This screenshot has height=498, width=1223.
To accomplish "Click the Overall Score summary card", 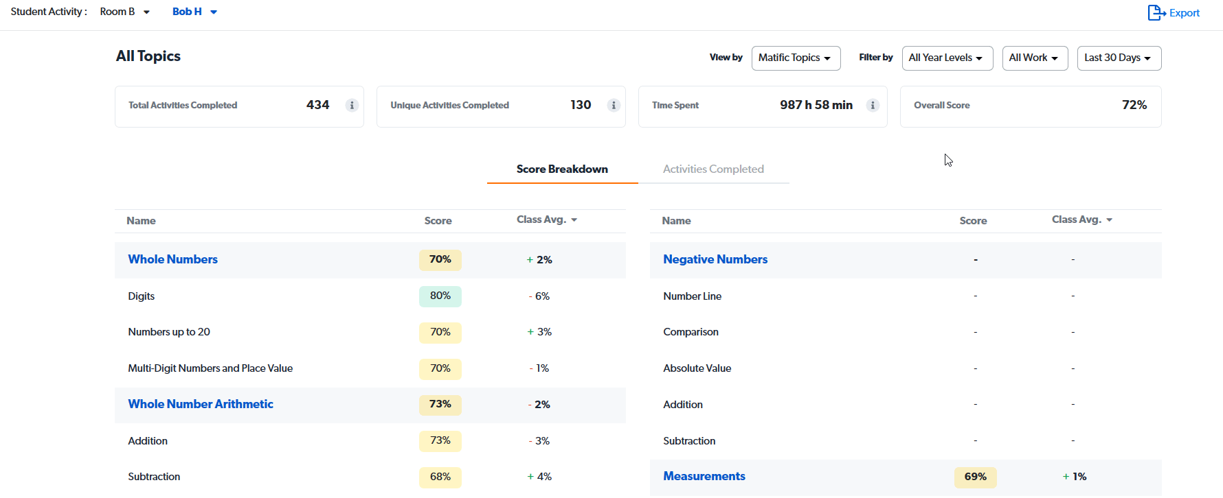I will [1030, 106].
